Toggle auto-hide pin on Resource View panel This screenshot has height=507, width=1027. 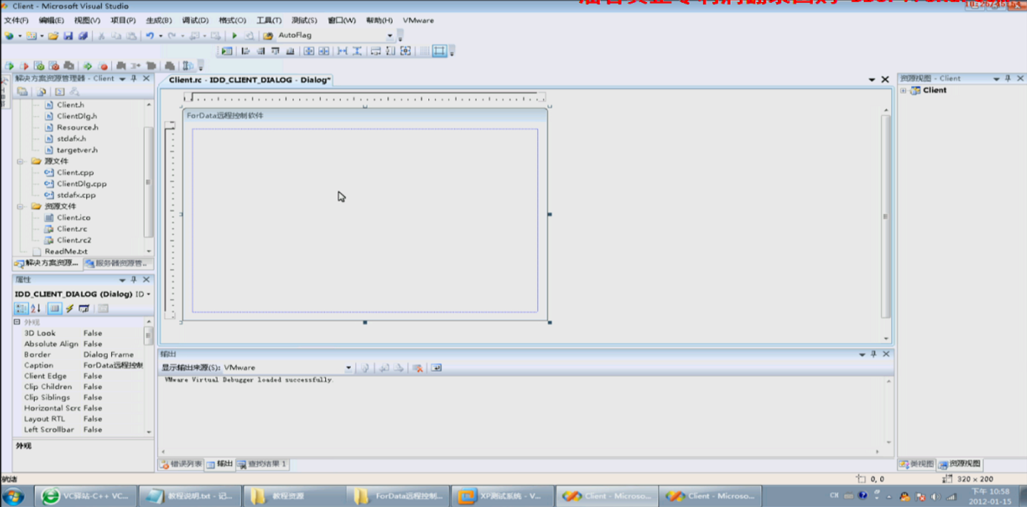click(x=1008, y=79)
